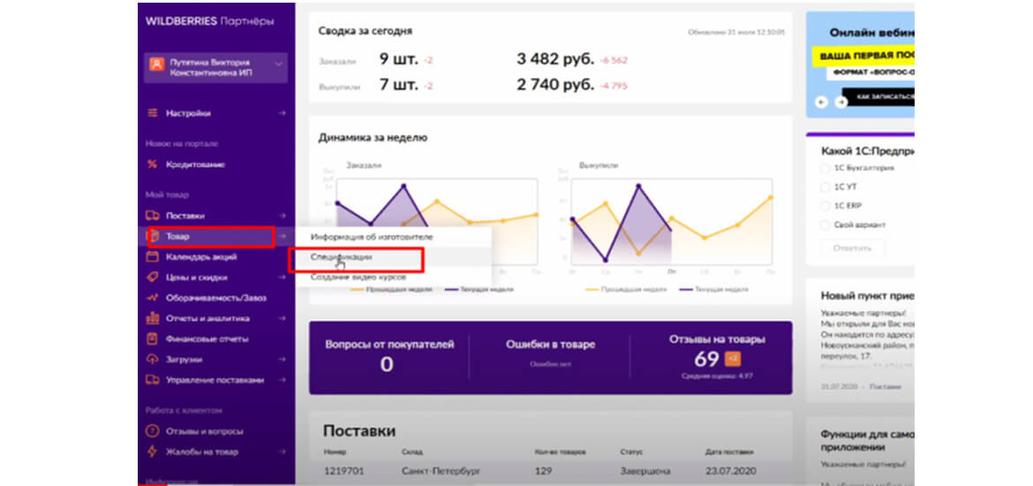Click the lightning icon beside Жалобы на товар
Viewport: 1033px width, 486px height.
(153, 452)
